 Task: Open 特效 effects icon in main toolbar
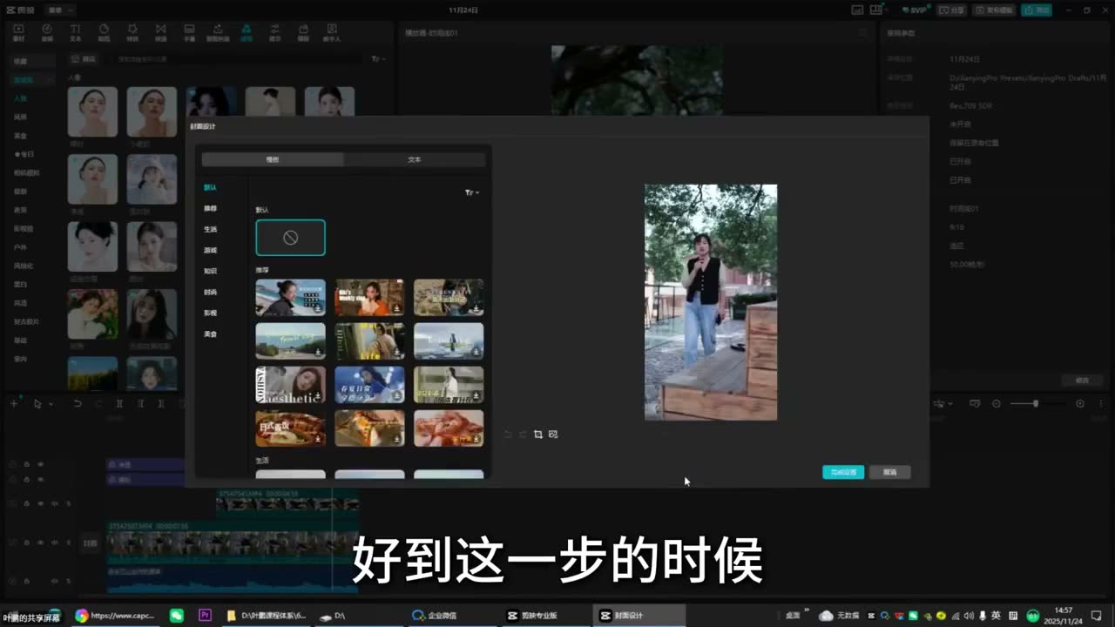(132, 33)
